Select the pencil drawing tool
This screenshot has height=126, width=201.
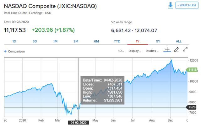point(176,50)
